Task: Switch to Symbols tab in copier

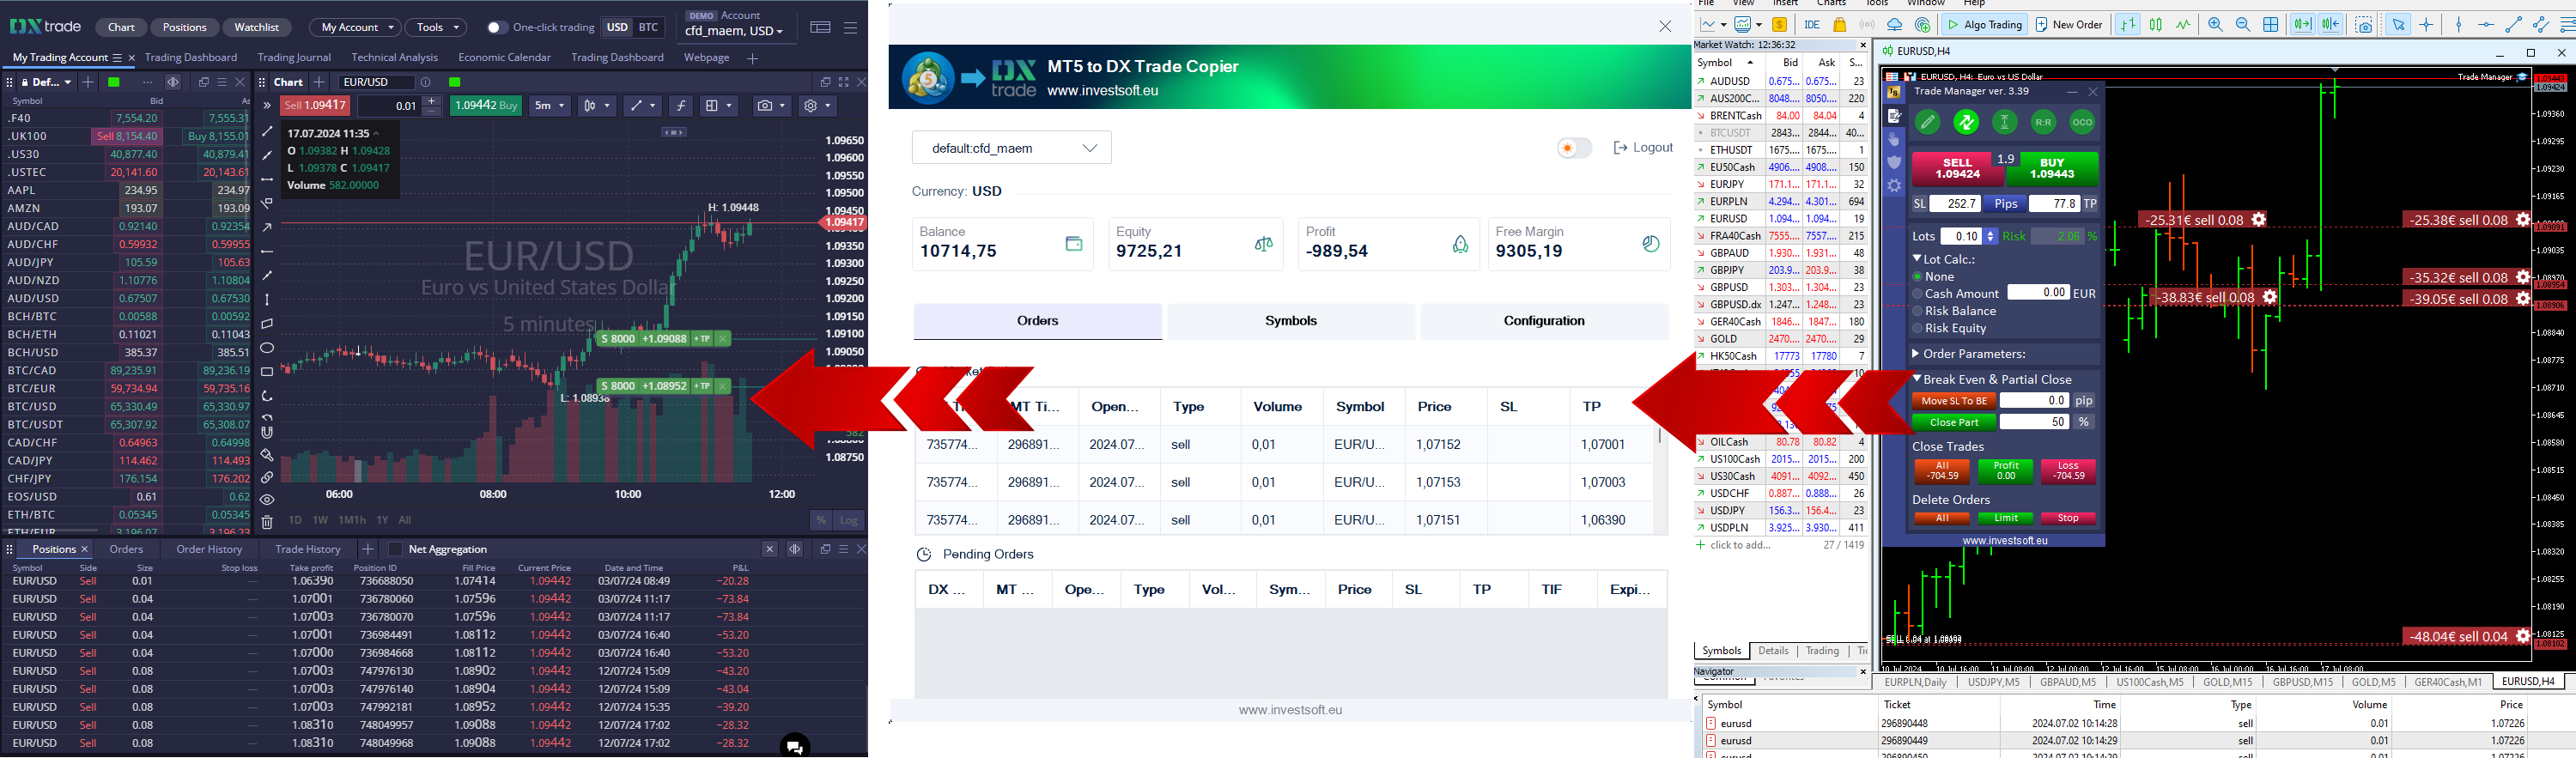Action: coord(1290,321)
